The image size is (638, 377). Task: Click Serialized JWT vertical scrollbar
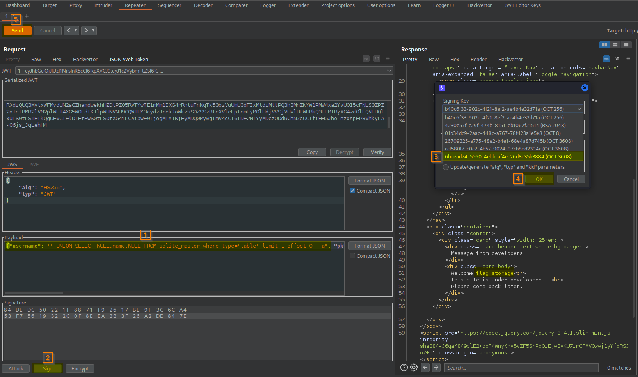click(389, 123)
